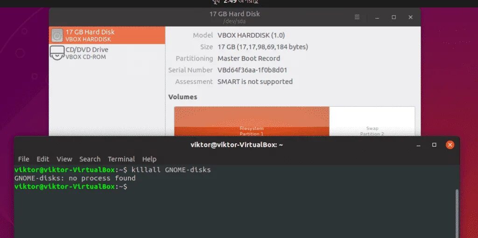Open the Terminal menu
This screenshot has width=478, height=238.
click(121, 159)
